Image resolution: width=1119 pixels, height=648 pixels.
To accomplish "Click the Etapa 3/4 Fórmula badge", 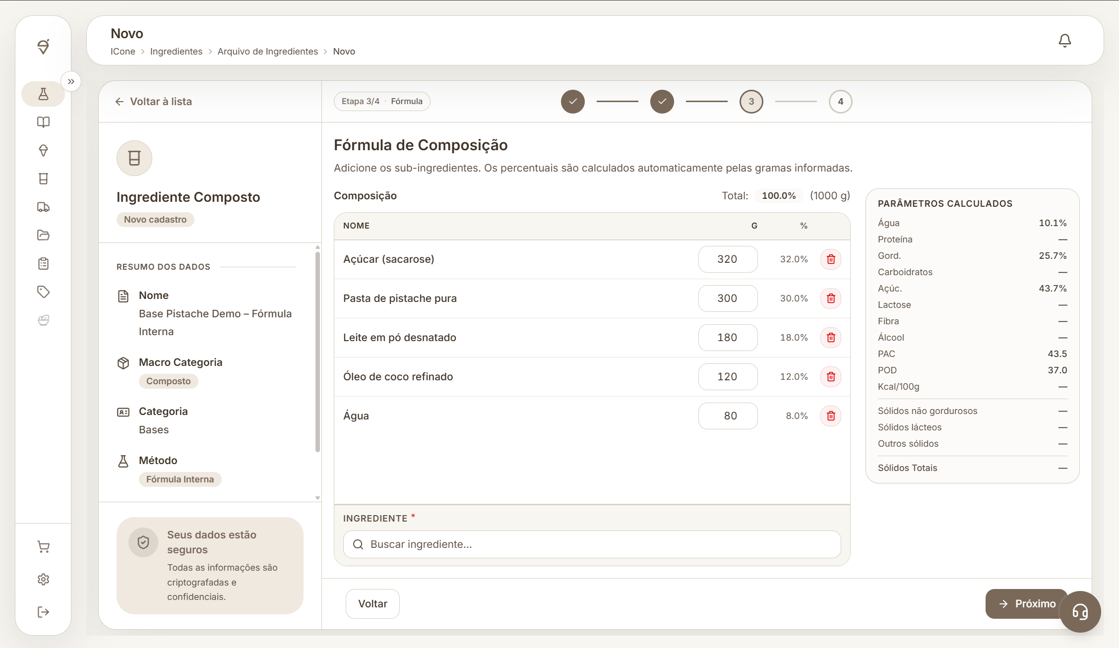I will [x=382, y=102].
